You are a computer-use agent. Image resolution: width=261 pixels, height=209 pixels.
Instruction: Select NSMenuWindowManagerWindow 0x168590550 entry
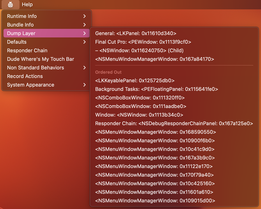click(x=174, y=132)
